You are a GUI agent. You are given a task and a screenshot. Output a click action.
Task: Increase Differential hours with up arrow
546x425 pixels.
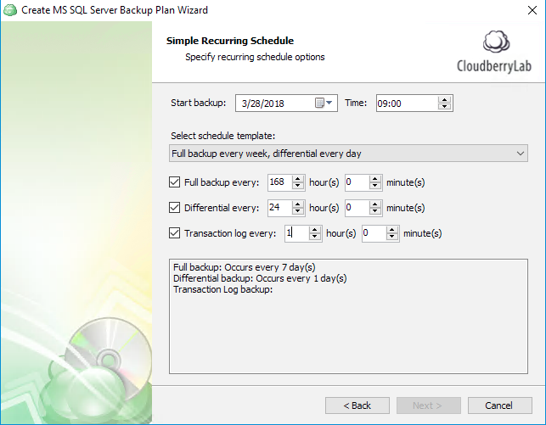[x=298, y=204]
